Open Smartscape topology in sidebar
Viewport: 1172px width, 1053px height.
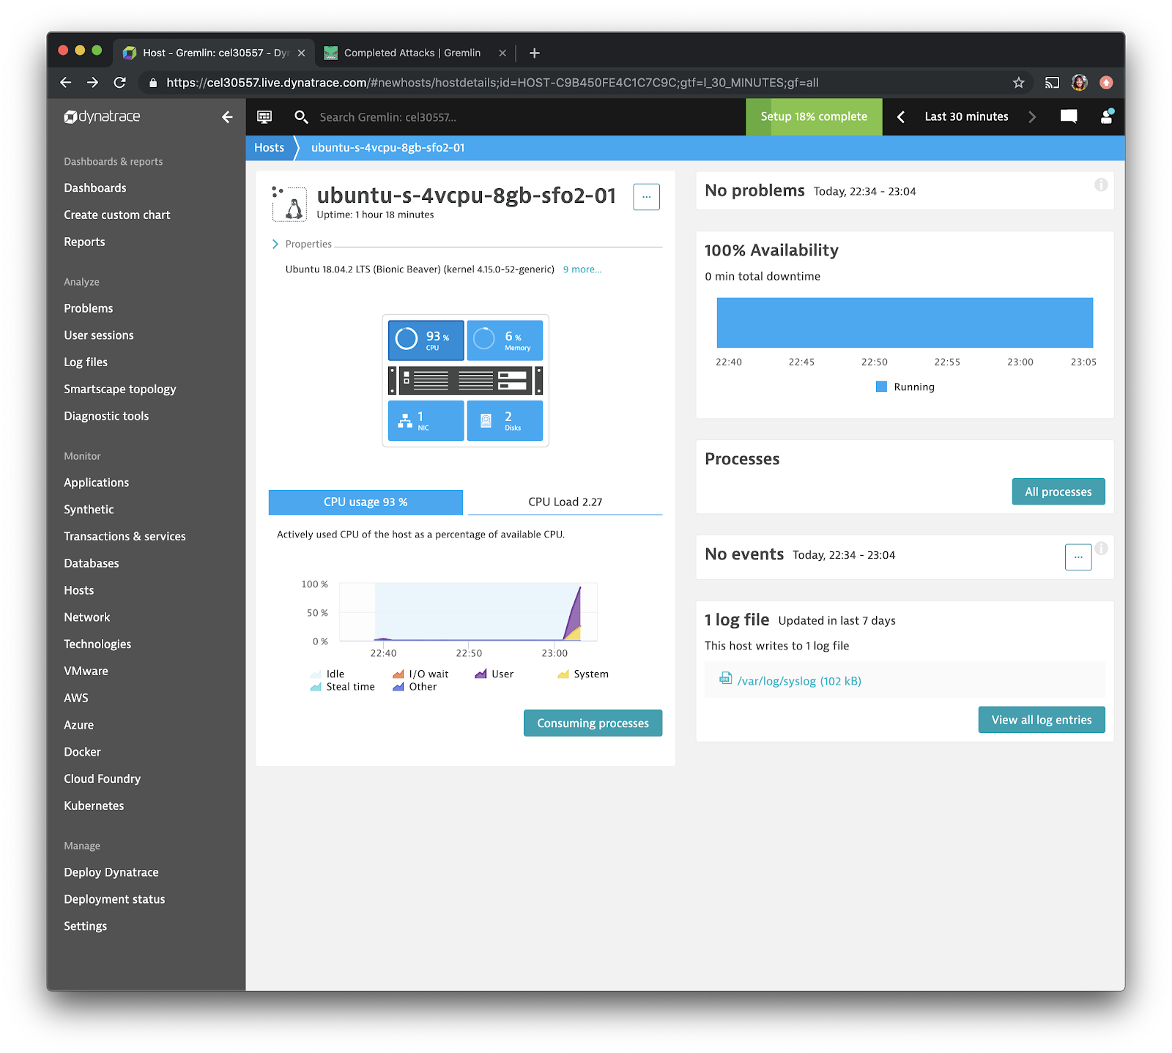point(120,389)
